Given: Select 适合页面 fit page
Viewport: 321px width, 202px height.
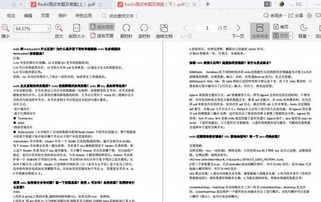Looking at the screenshot, I should [x=102, y=36].
